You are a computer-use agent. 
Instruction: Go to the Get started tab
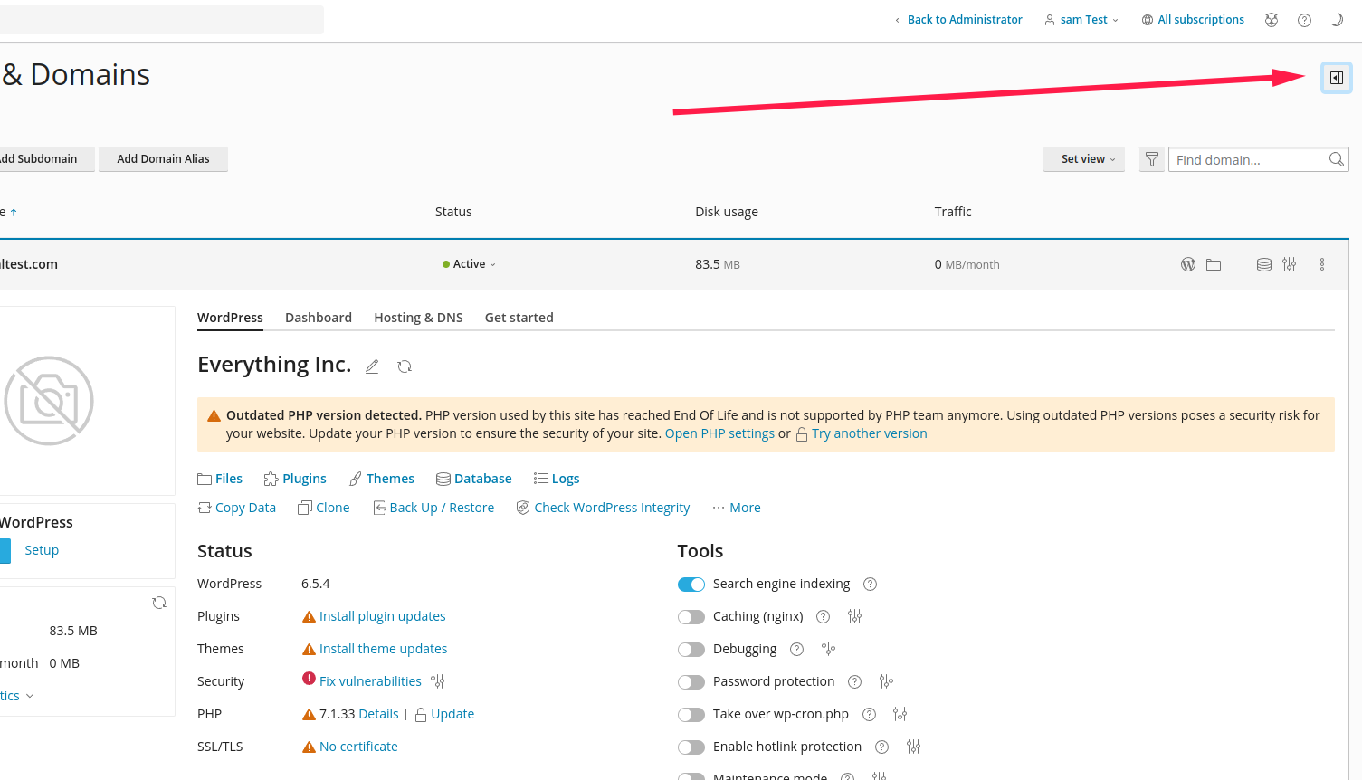click(519, 318)
